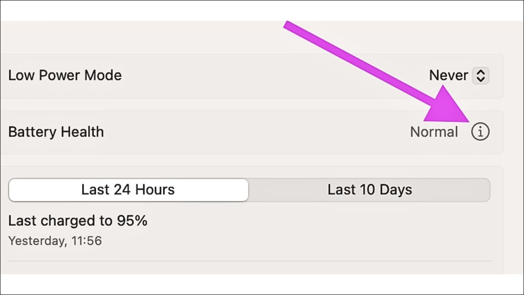
Task: Switch to the Last 10 Days tab
Action: pyautogui.click(x=370, y=190)
